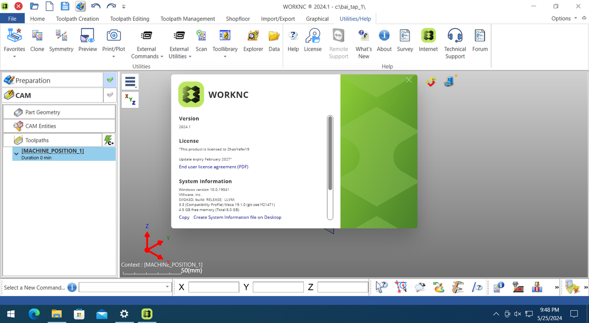589x323 pixels.
Task: Expand the Favorites dropdown
Action: (x=14, y=57)
